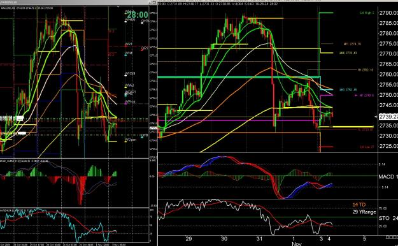Click the 2790.00 price scale label
Screen dimensions: 398x246
pyautogui.click(x=388, y=13)
